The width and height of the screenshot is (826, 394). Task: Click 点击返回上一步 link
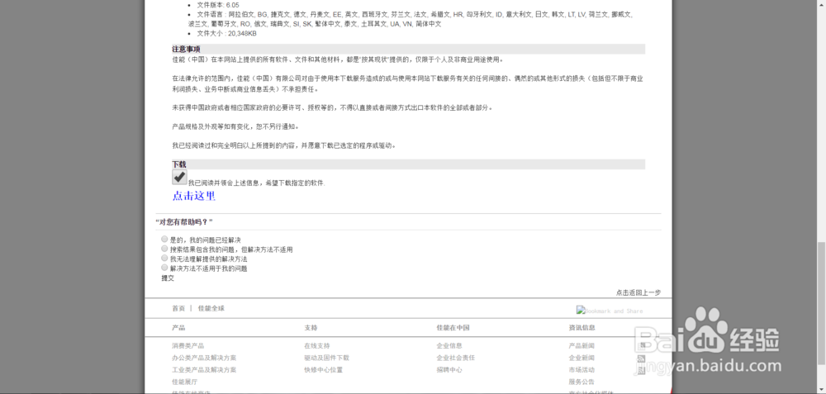coord(638,292)
